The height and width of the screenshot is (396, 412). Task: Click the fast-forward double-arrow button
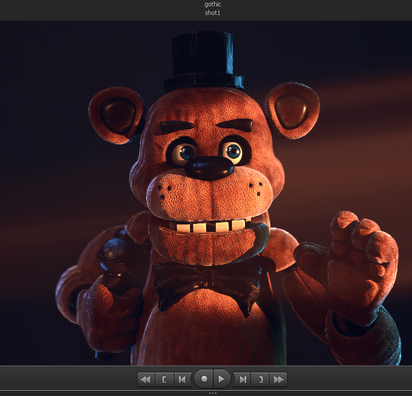pos(279,379)
